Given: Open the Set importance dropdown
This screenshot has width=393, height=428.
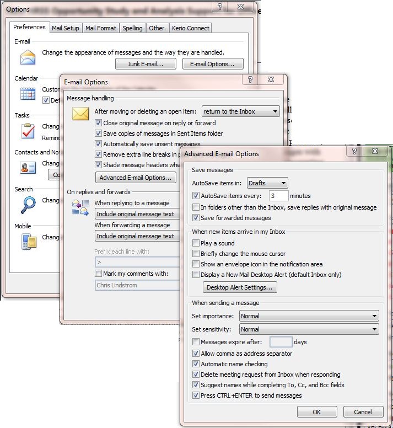Looking at the screenshot, I should (x=309, y=316).
